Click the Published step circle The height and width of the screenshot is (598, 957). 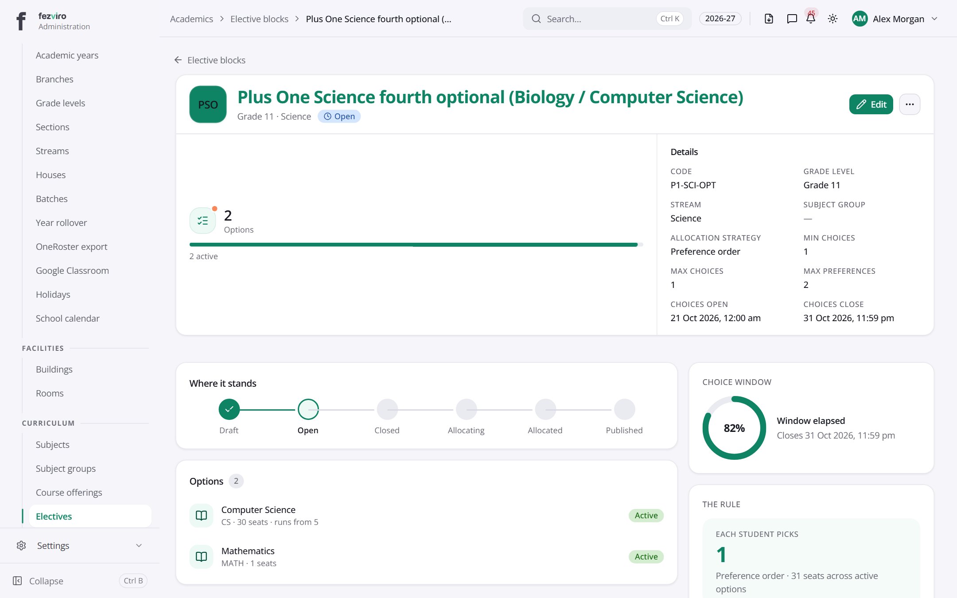624,409
